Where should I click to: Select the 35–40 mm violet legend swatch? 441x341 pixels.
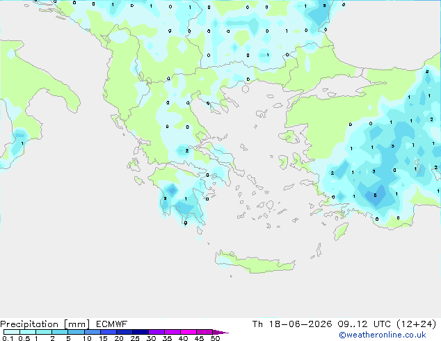(173, 332)
